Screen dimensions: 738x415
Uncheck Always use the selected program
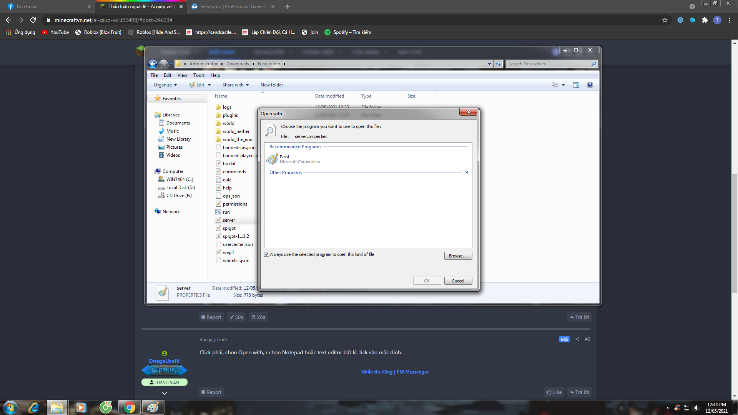[266, 254]
